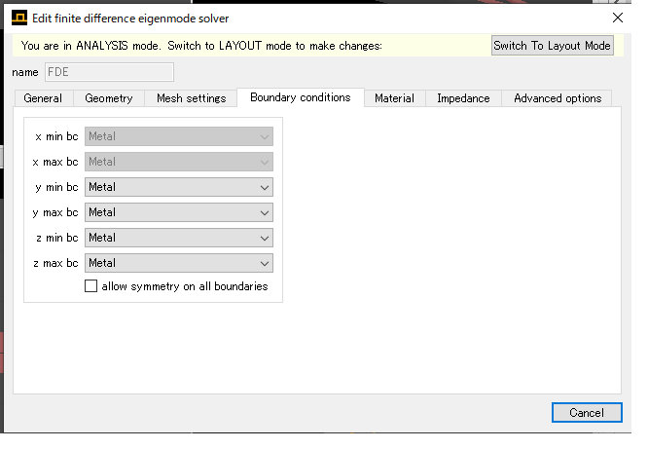Click the Cancel button
This screenshot has width=648, height=449.
pos(586,412)
